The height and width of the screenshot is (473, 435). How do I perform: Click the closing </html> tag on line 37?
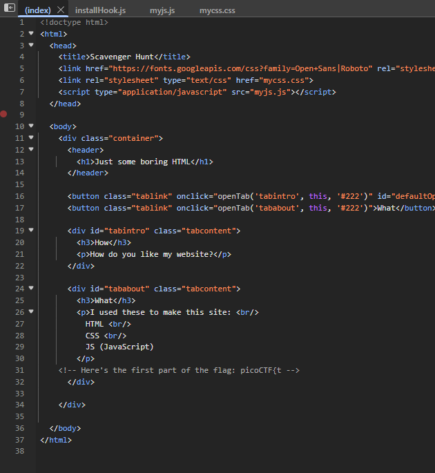tap(56, 440)
